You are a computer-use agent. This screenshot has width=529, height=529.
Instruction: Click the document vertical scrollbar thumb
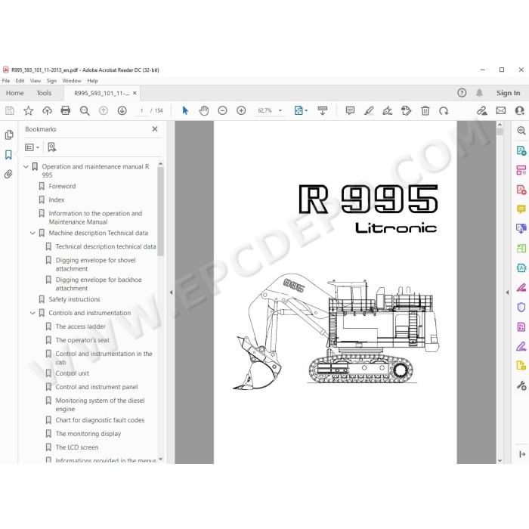pyautogui.click(x=500, y=131)
